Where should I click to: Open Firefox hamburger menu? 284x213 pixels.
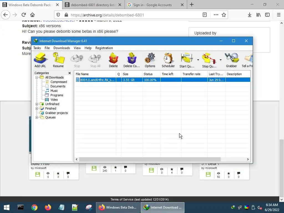[279, 15]
